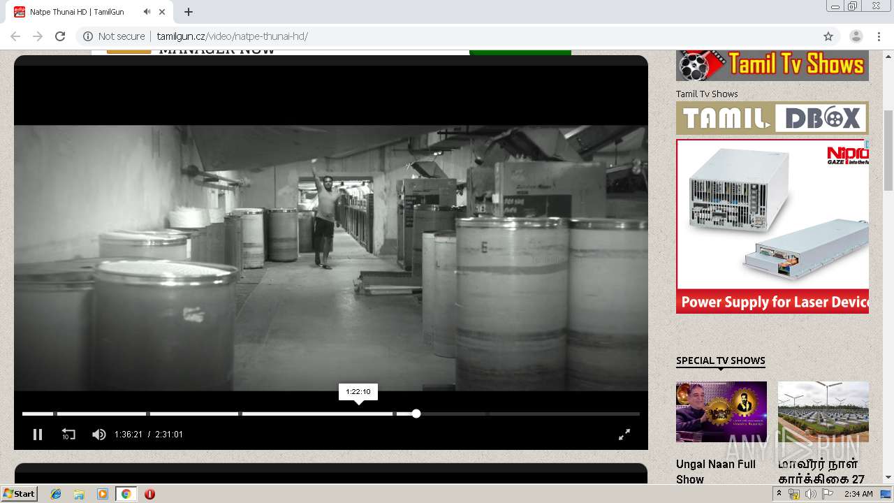The width and height of the screenshot is (894, 503).
Task: Mute the video player volume
Action: (98, 435)
